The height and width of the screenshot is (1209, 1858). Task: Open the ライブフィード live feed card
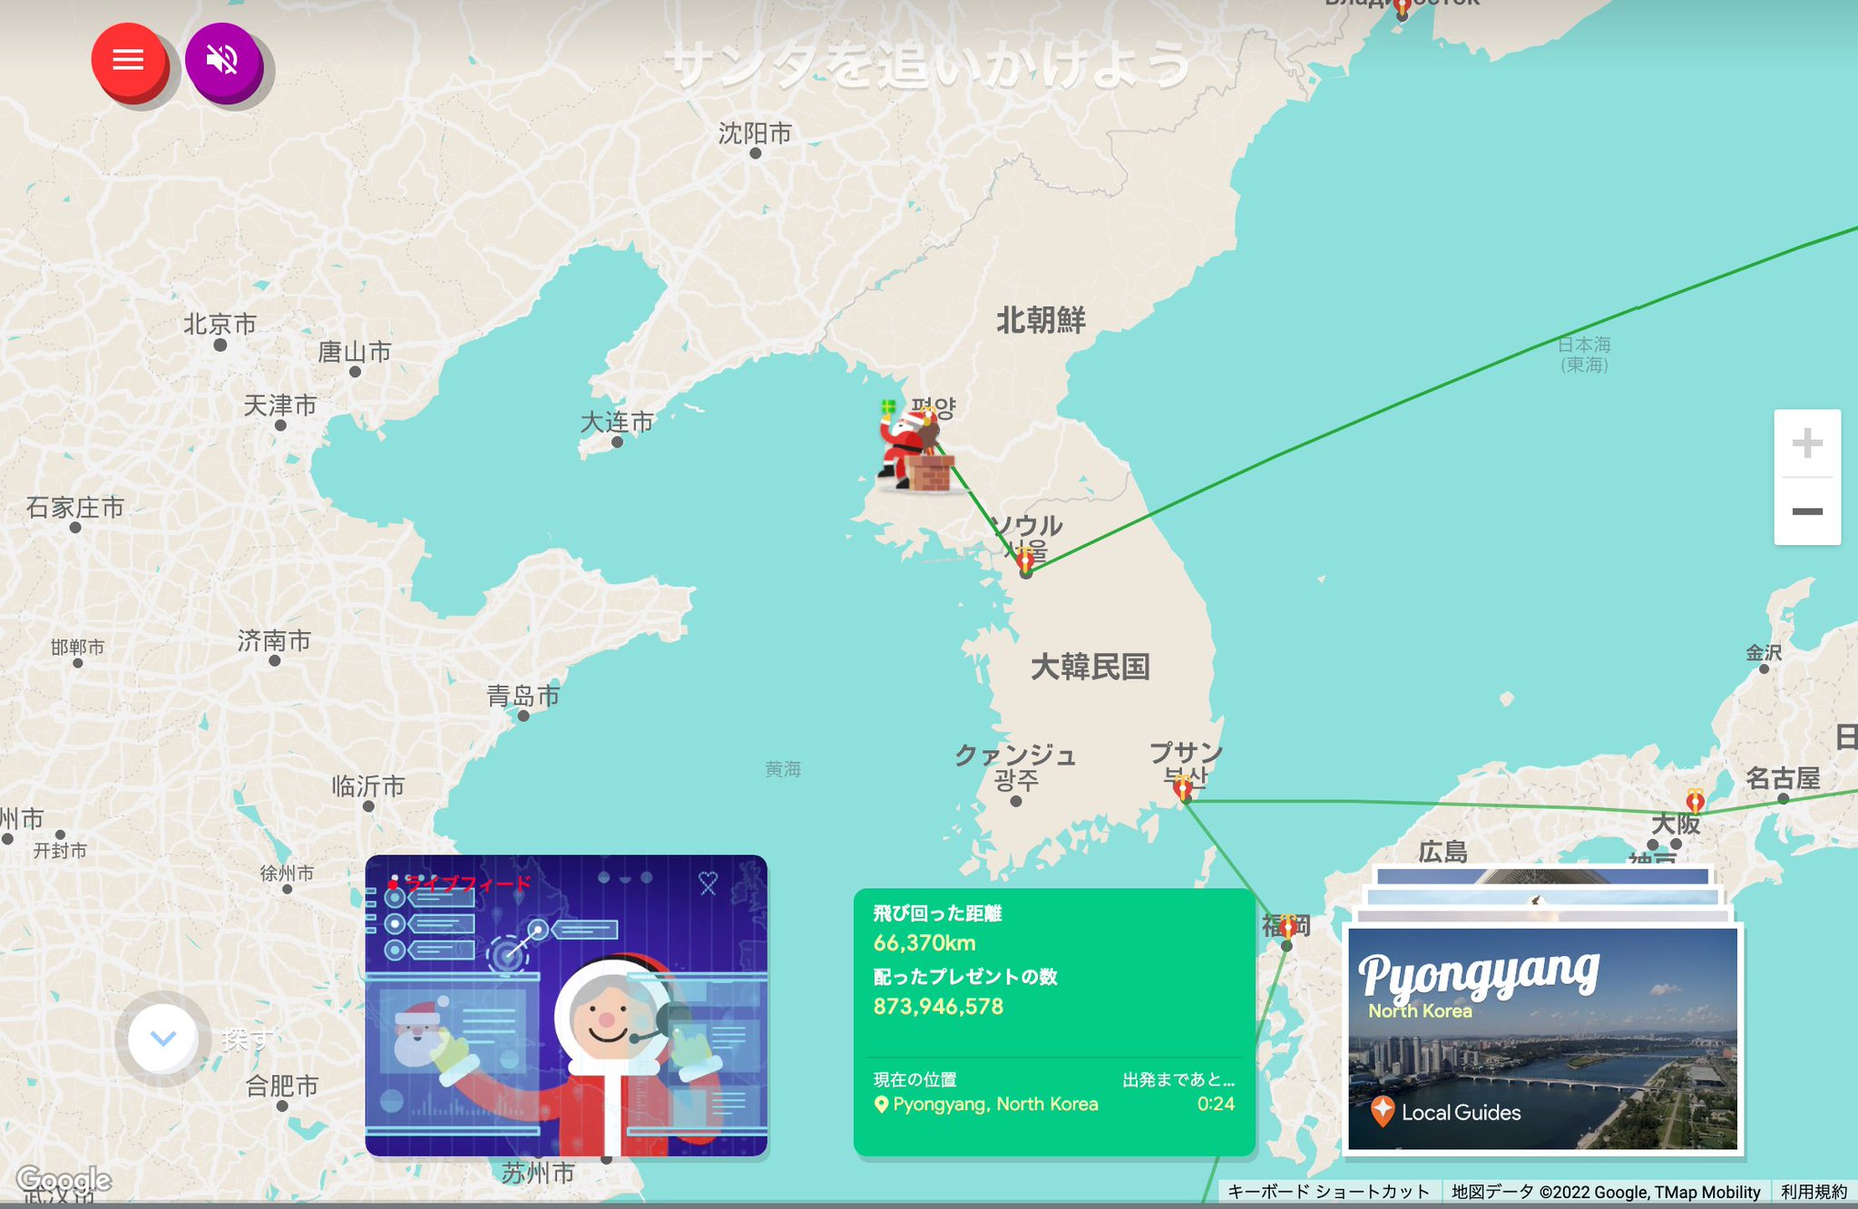pyautogui.click(x=566, y=1005)
